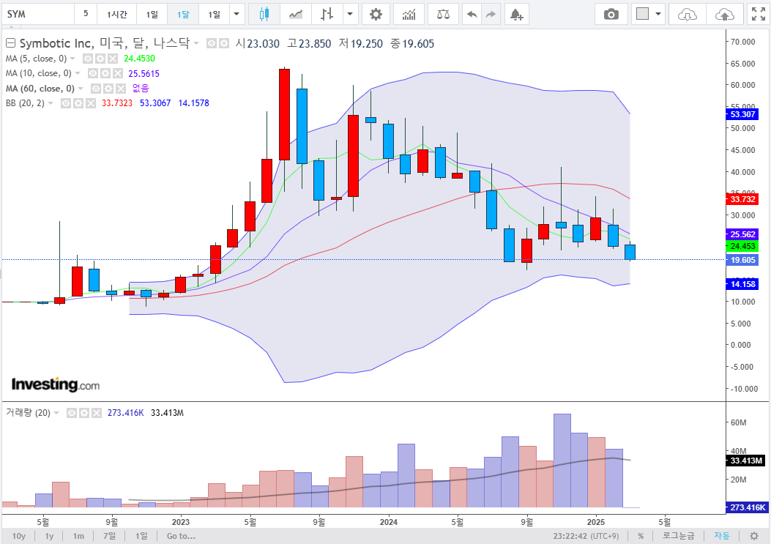The height and width of the screenshot is (544, 771).
Task: Set date range to 7일
Action: (110, 536)
